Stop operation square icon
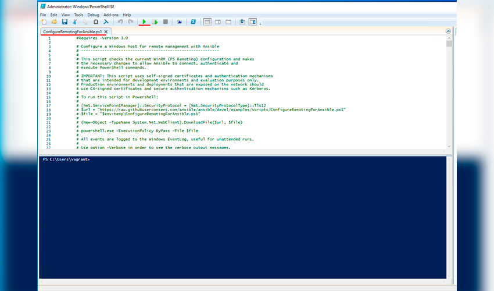This screenshot has width=494, height=291. pyautogui.click(x=166, y=22)
